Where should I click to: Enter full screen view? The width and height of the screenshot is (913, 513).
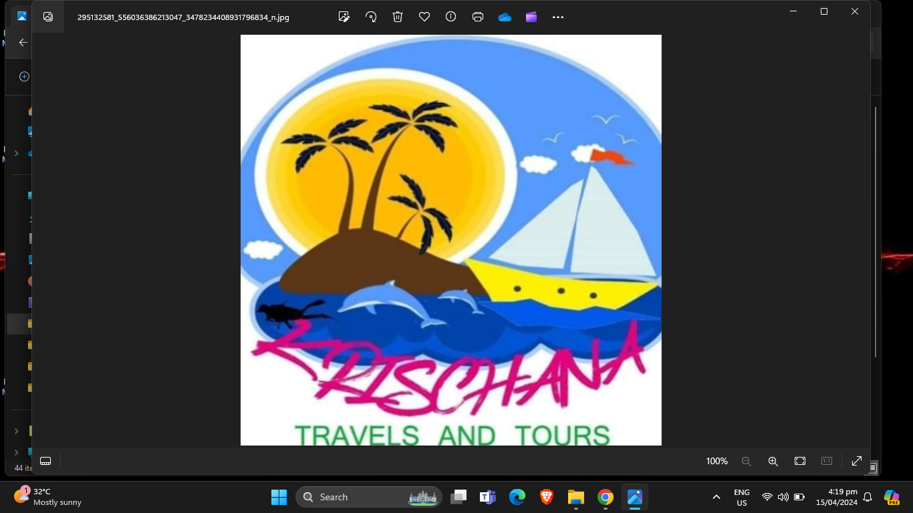point(857,461)
